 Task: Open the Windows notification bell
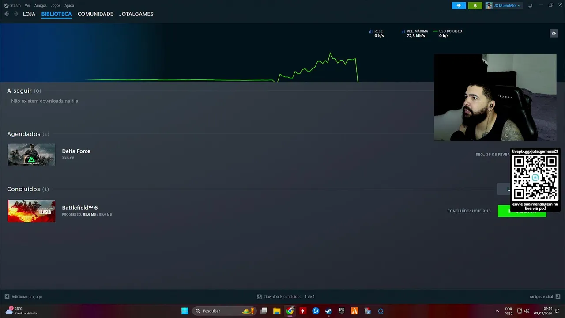pos(558,311)
